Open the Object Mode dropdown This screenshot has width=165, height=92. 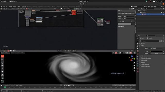click(5, 53)
